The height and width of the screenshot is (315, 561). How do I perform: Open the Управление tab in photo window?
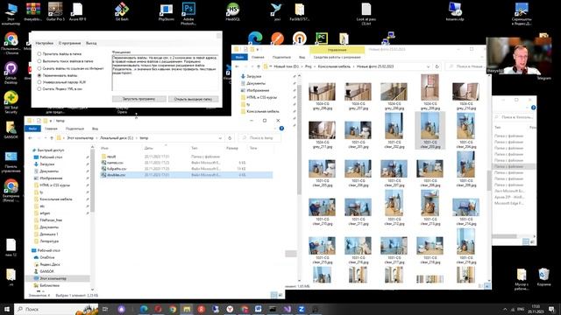point(337,50)
